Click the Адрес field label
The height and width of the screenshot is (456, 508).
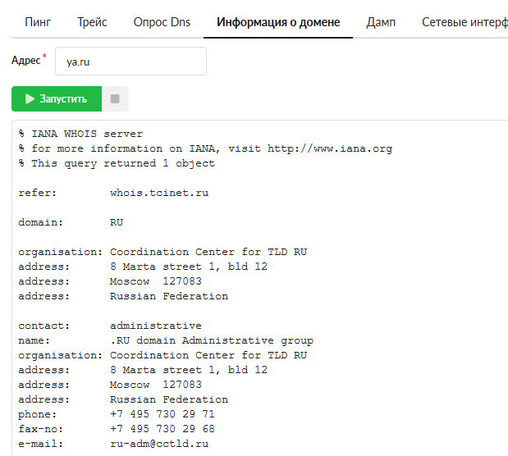[x=26, y=61]
